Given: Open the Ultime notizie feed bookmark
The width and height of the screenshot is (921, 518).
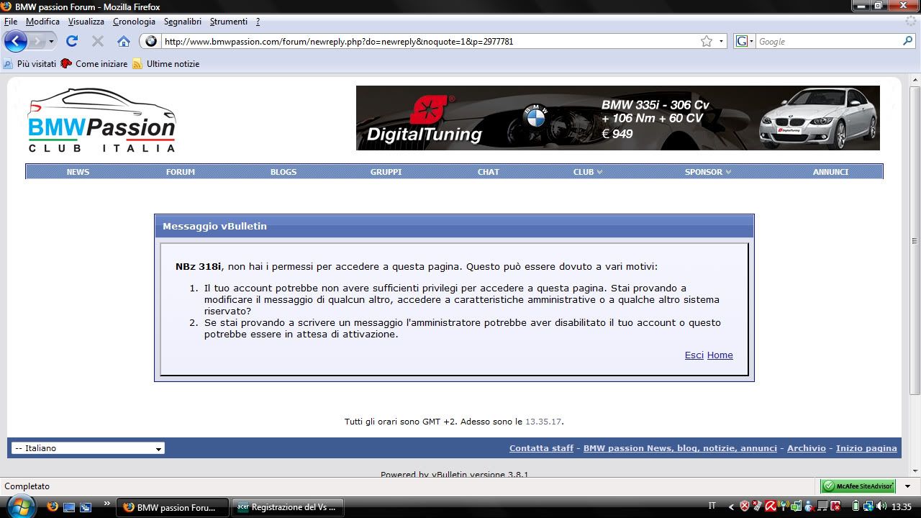Looking at the screenshot, I should pyautogui.click(x=166, y=64).
